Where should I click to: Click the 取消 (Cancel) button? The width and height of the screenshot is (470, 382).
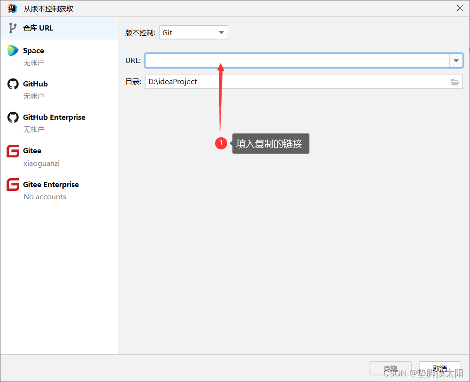[x=440, y=368]
